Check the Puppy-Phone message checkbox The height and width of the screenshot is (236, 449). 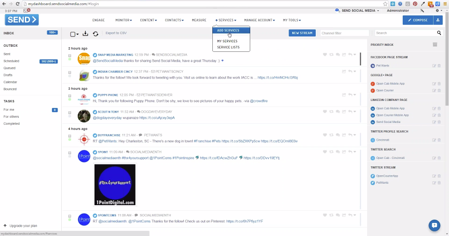pos(70,96)
